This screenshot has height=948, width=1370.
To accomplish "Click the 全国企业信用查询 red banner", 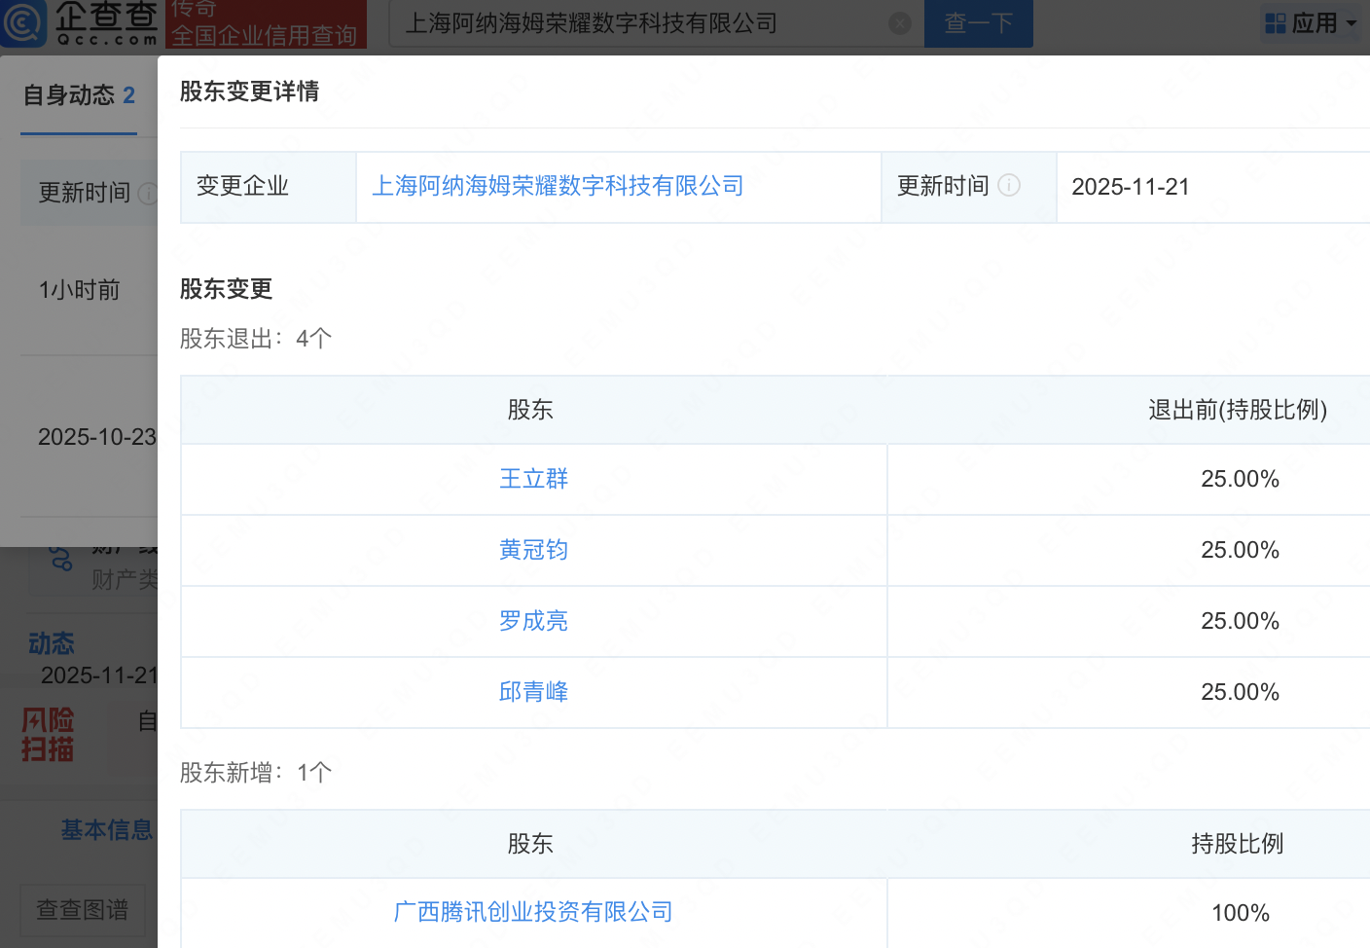I will pyautogui.click(x=265, y=25).
